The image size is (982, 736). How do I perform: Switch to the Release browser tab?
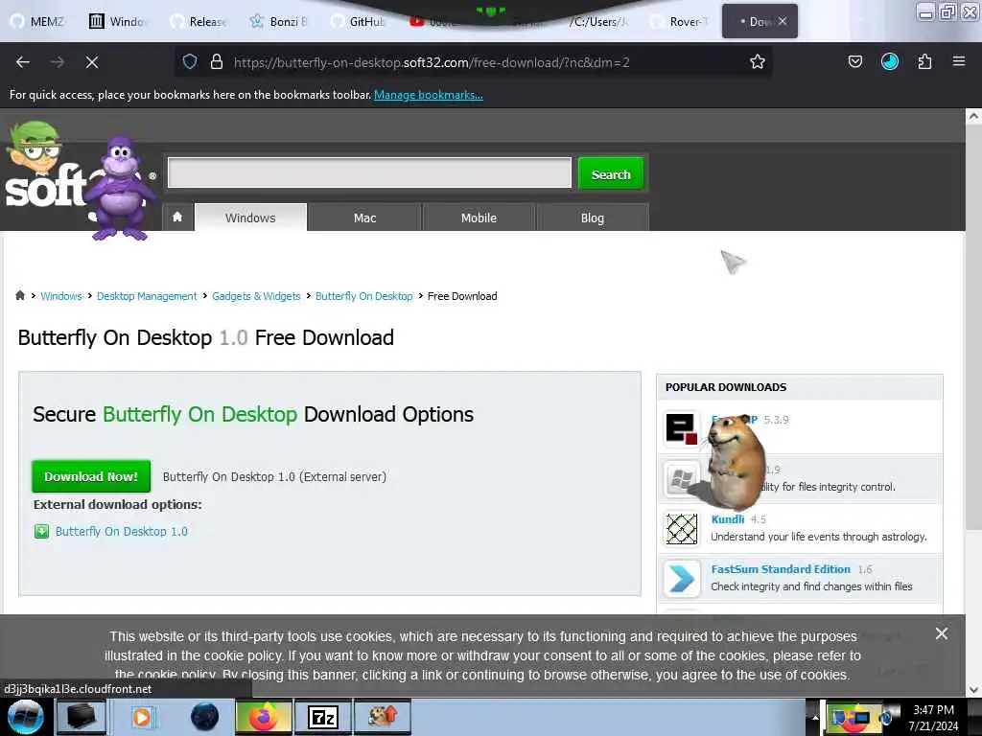199,21
